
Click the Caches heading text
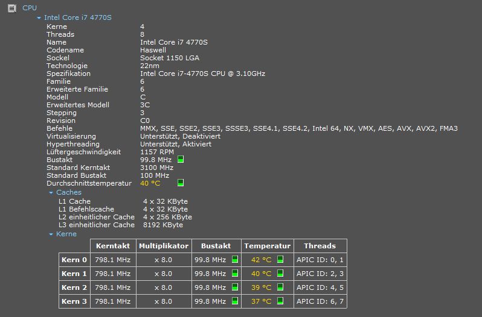pos(69,192)
